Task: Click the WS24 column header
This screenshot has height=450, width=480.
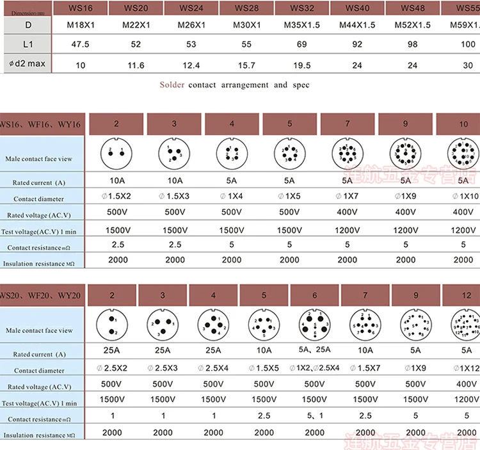Action: [x=191, y=8]
